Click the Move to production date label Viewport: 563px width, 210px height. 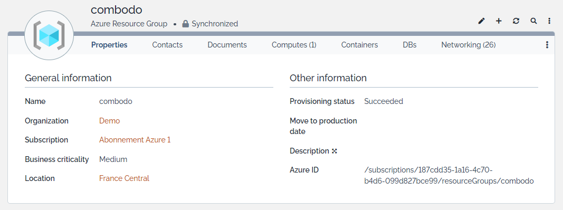[x=323, y=126]
